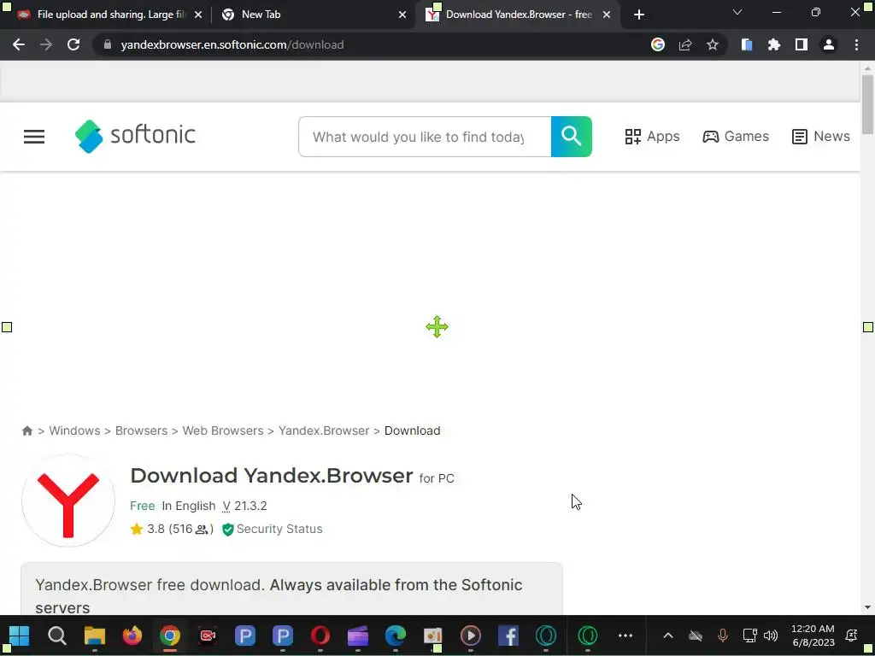This screenshot has height=656, width=875.
Task: Reload the current page
Action: tap(73, 44)
